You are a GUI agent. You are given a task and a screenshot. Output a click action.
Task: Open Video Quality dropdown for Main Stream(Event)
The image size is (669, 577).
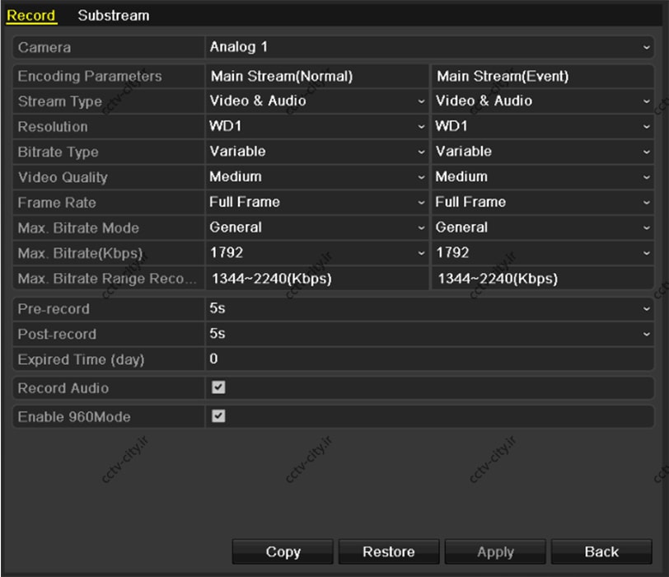click(543, 176)
